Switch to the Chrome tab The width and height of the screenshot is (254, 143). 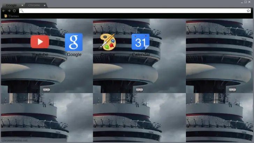pyautogui.click(x=34, y=6)
